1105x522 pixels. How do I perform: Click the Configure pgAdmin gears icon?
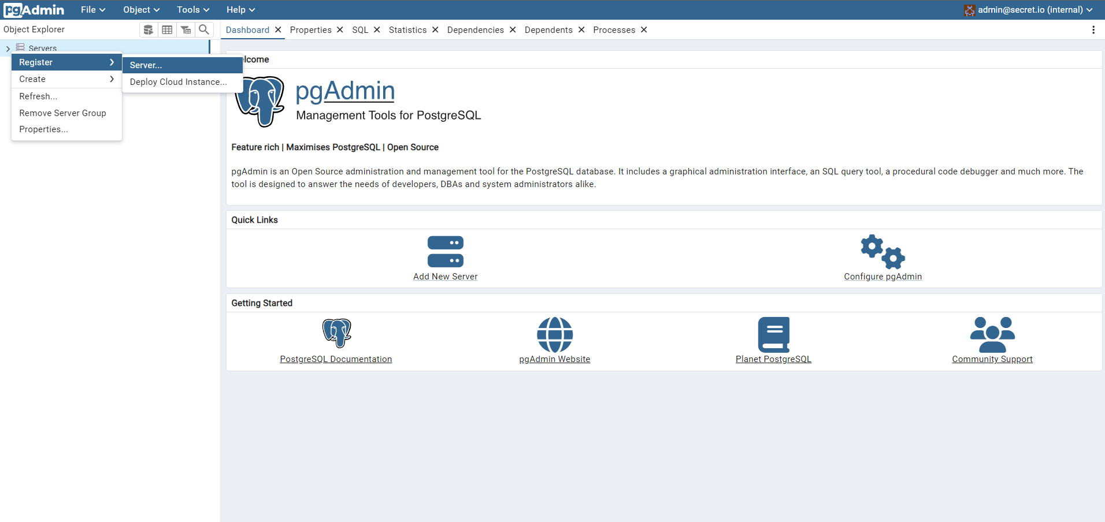click(x=882, y=252)
